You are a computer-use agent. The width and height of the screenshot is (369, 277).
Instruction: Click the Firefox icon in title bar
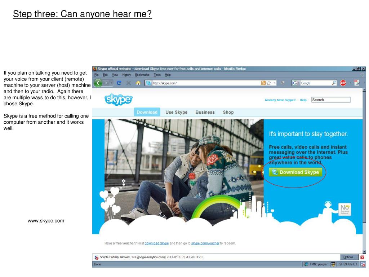(x=95, y=69)
